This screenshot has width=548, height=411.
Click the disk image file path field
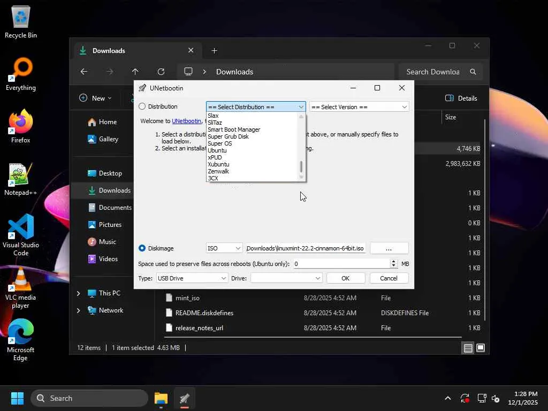pyautogui.click(x=305, y=248)
